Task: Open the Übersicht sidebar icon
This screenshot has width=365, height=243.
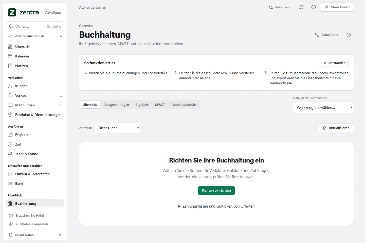Action: tap(10, 47)
